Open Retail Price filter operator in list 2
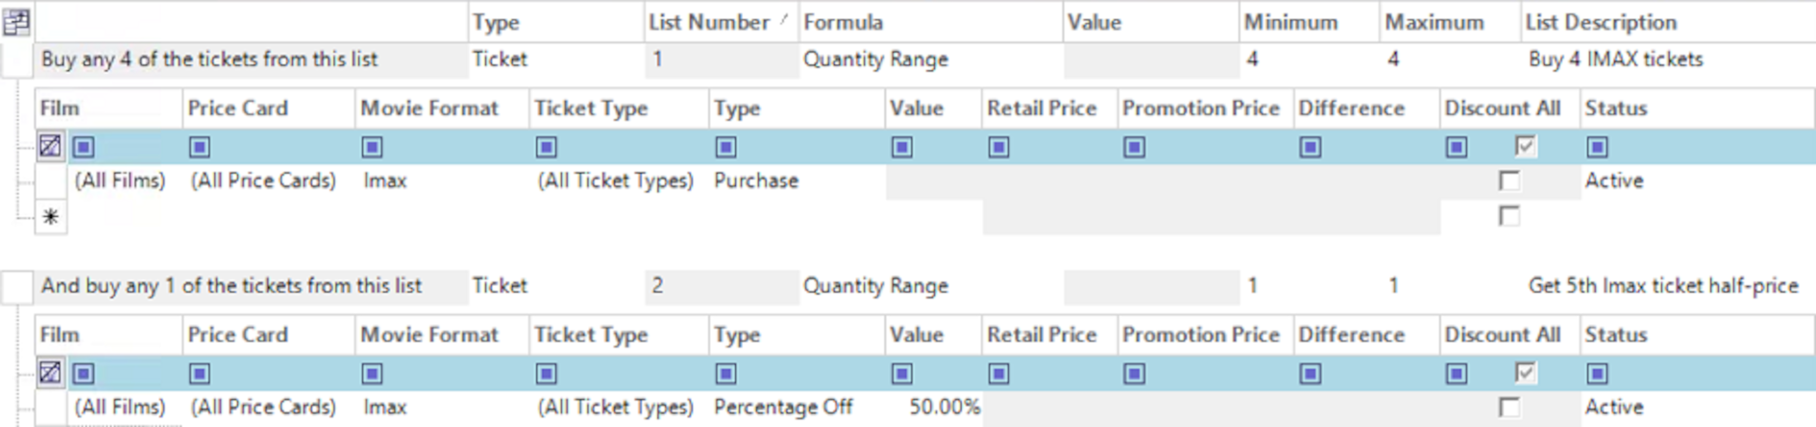The height and width of the screenshot is (427, 1816). pyautogui.click(x=998, y=373)
